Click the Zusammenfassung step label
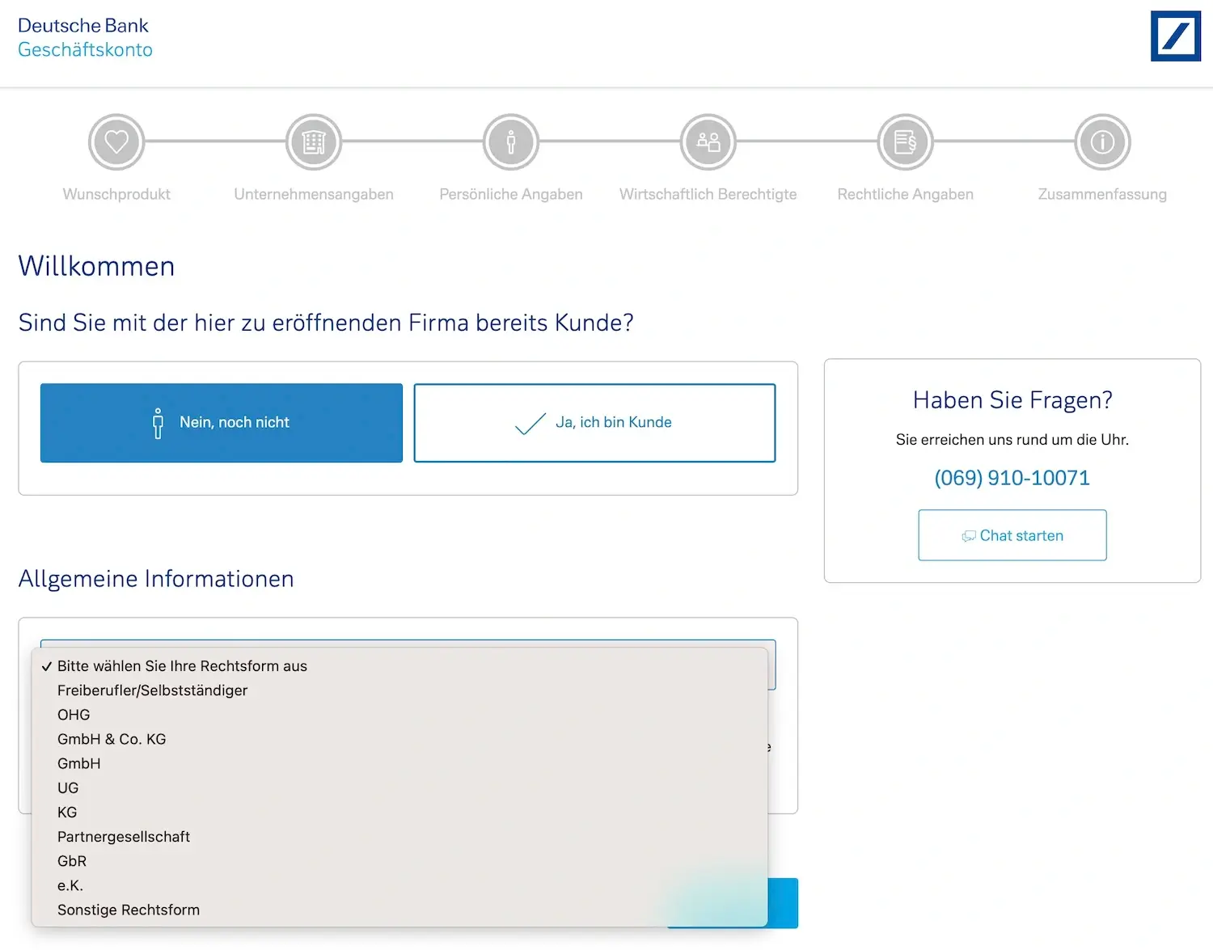Screen dimensions: 1213x950 click(1102, 194)
